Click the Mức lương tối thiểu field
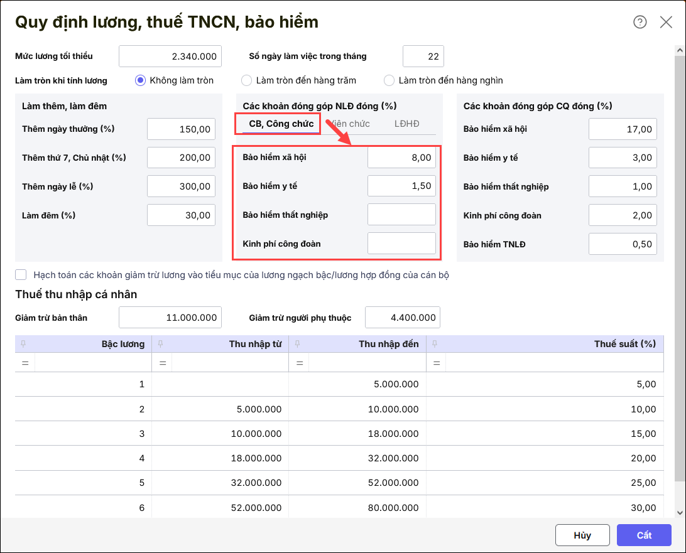This screenshot has width=686, height=553. pyautogui.click(x=170, y=56)
